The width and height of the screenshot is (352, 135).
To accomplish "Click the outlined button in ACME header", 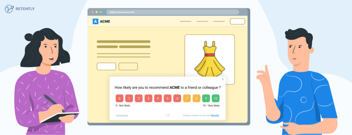I will click(x=238, y=22).
